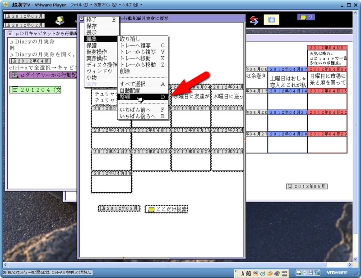This screenshot has width=361, height=278.
Task: Open the 2012年04月 object in the left window
Action: click(x=30, y=61)
